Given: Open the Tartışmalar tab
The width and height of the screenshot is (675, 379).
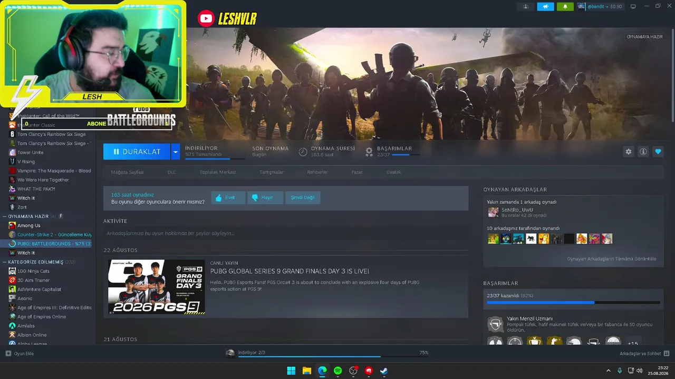Looking at the screenshot, I should (x=272, y=172).
